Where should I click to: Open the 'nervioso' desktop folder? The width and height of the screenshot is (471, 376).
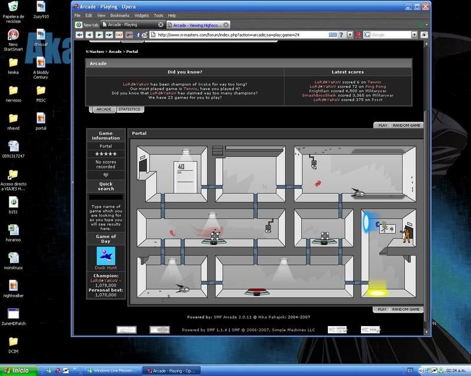point(13,94)
